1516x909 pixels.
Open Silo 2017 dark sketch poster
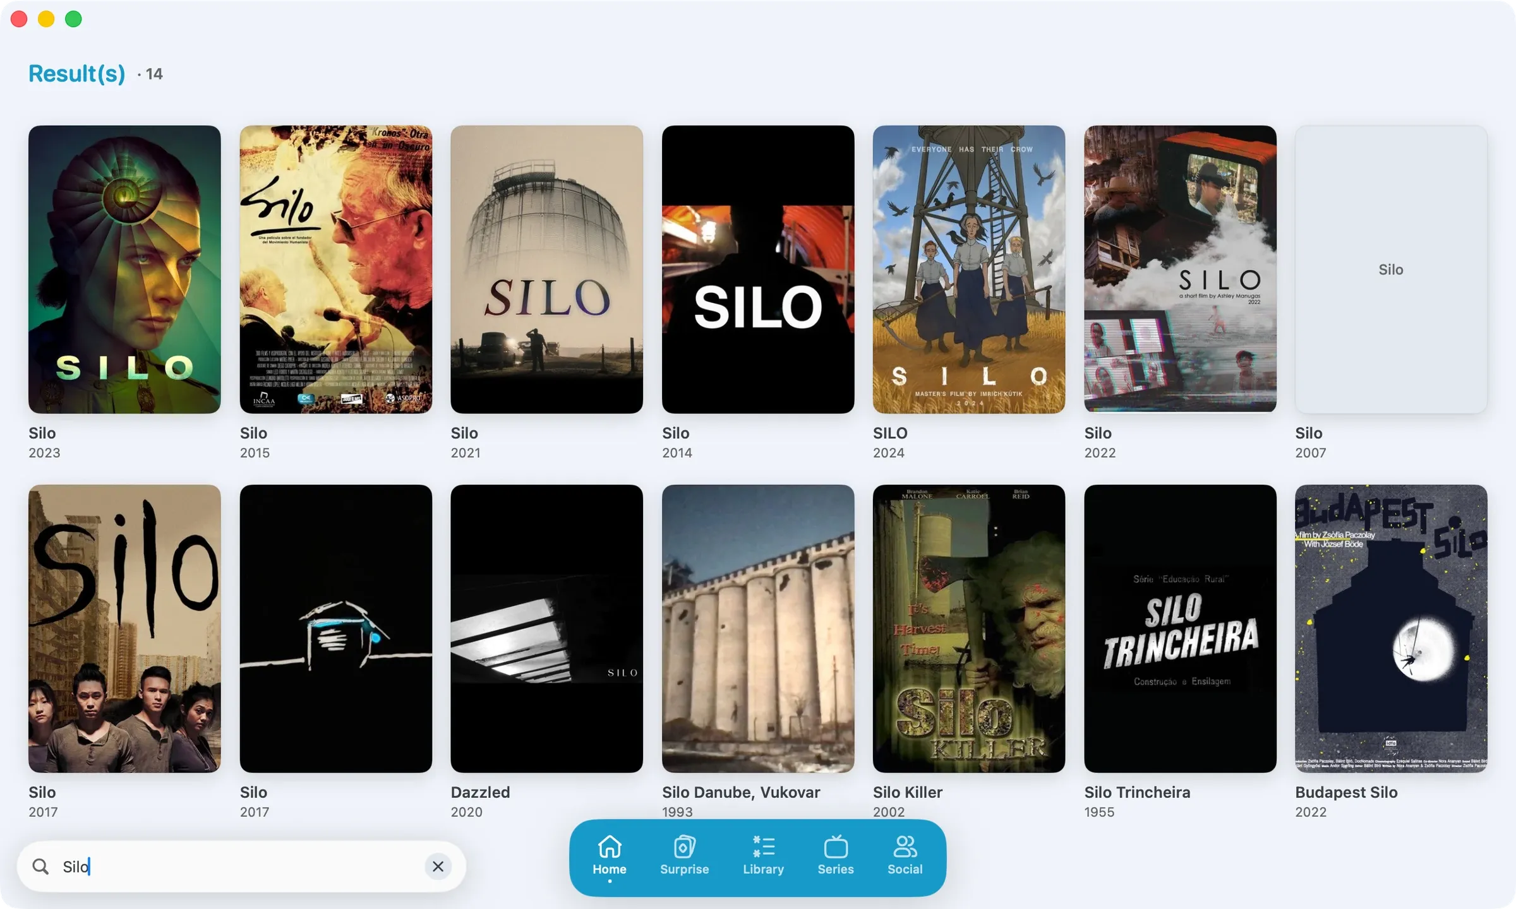click(x=336, y=629)
